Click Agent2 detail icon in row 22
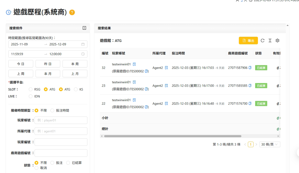 [166, 103]
